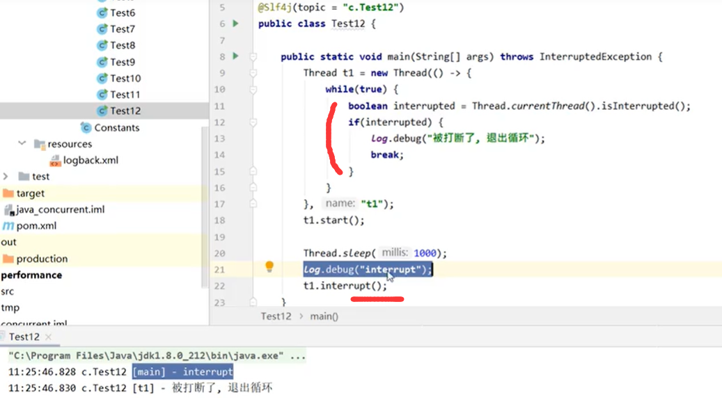The image size is (722, 398).
Task: Click the yellow lightbulb intention icon
Action: coord(269,266)
